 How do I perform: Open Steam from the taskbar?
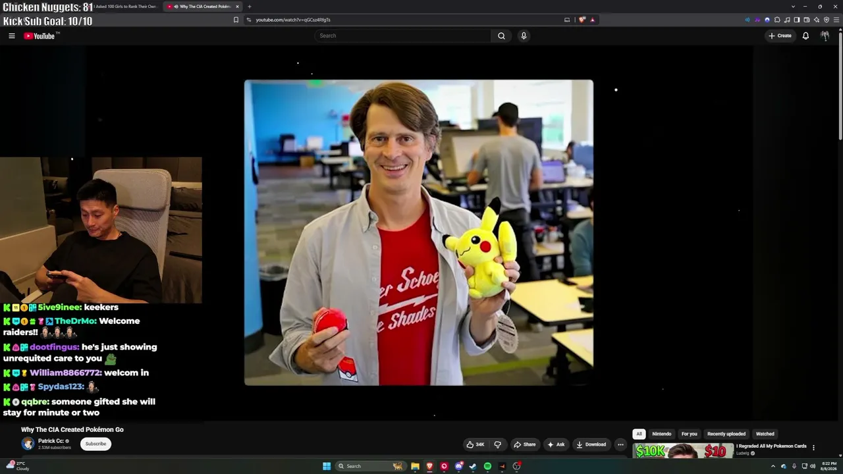pos(473,466)
